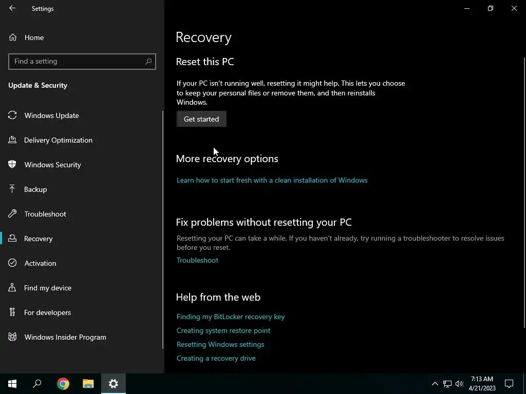Click the Troubleshoot link under Fix problems

(x=197, y=260)
